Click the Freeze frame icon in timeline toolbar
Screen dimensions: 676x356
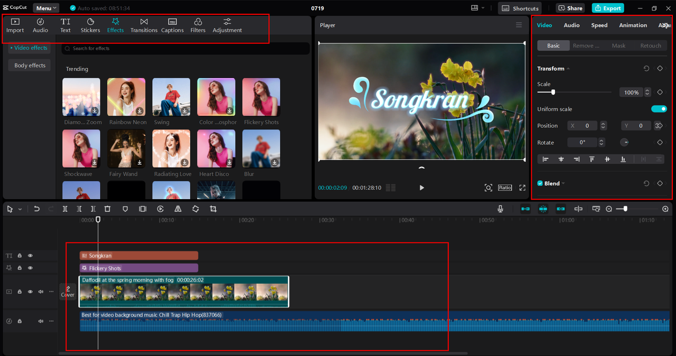[x=143, y=209]
